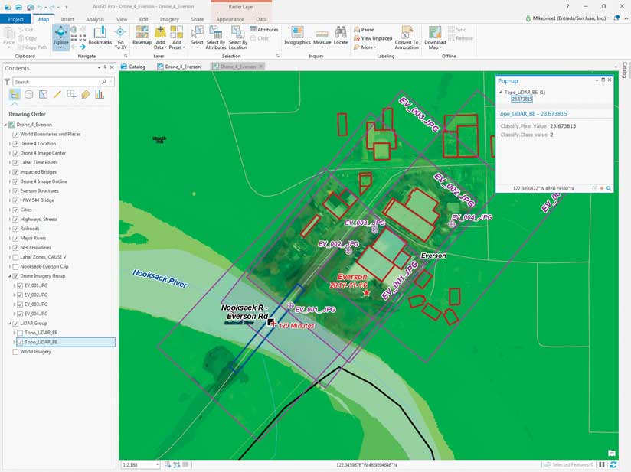Toggle Impacted Bridges layer visibility
The width and height of the screenshot is (631, 472).
15,172
